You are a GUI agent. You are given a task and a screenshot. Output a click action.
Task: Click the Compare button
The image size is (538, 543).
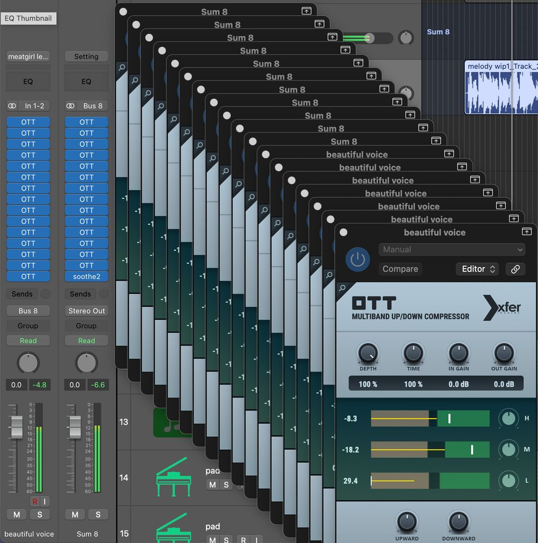coord(400,269)
